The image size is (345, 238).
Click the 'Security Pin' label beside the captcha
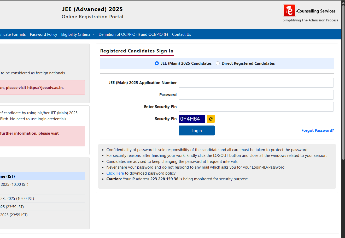click(x=166, y=119)
